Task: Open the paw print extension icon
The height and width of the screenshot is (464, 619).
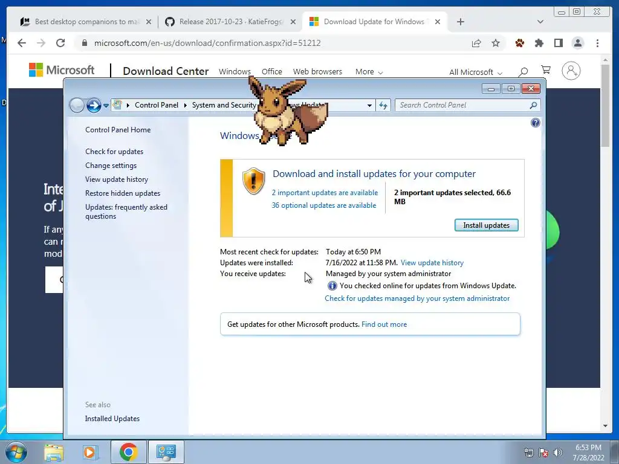Action: pyautogui.click(x=519, y=43)
